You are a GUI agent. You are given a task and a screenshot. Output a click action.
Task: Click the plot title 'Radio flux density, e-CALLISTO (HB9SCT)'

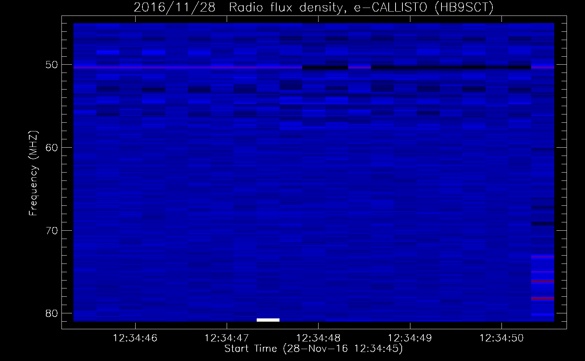[x=361, y=8]
